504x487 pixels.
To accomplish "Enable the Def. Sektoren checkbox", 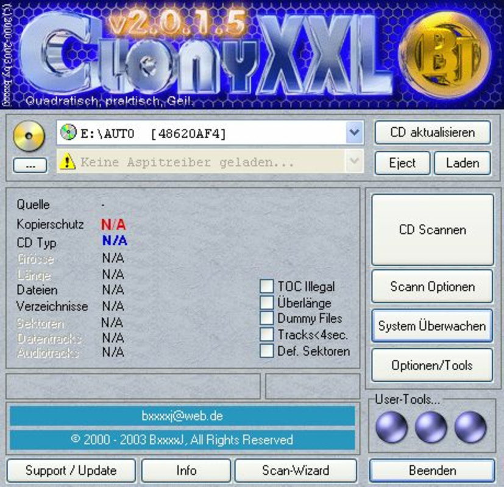I will tap(266, 351).
